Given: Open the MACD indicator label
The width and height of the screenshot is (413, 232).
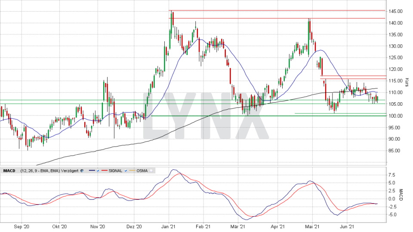Looking at the screenshot, I should click(9, 171).
